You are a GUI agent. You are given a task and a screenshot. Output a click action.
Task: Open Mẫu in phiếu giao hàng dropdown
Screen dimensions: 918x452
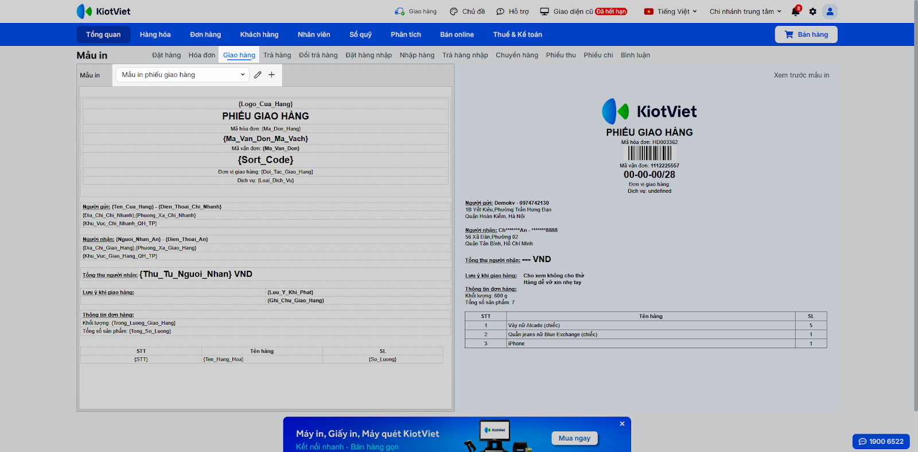[x=183, y=75]
